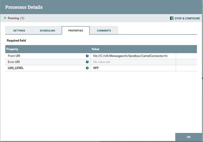
Task: Click the Stop & Configure gear icon
Action: click(172, 18)
